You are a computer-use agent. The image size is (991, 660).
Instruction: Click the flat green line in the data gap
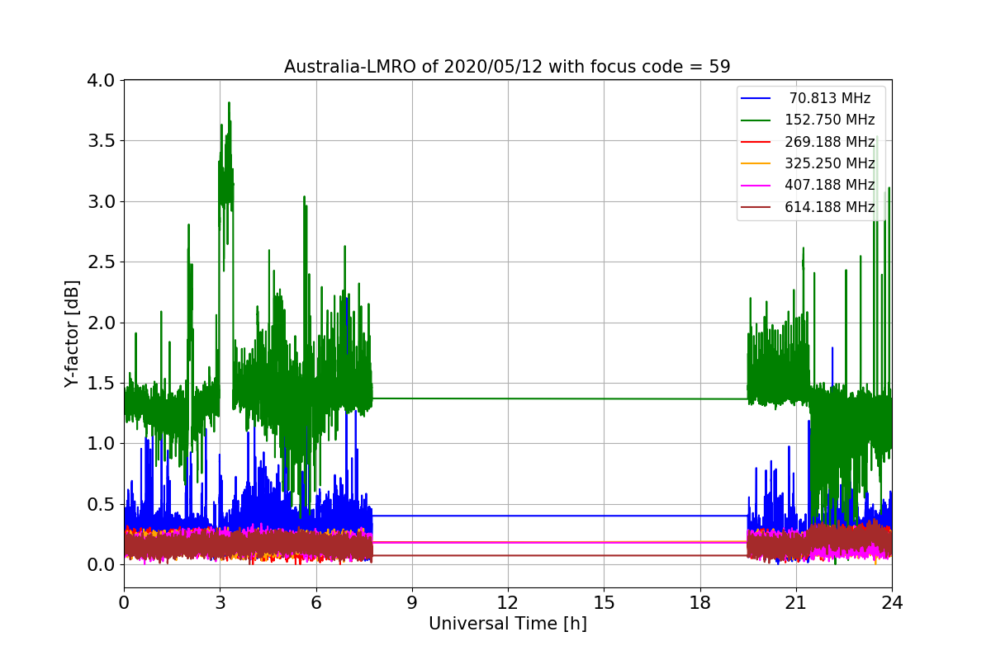point(560,398)
